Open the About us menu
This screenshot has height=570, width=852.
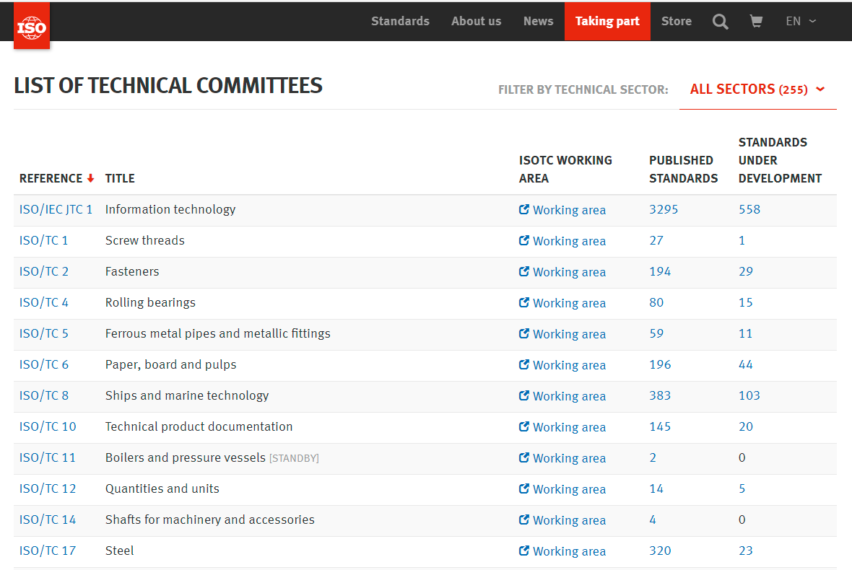[x=476, y=22]
